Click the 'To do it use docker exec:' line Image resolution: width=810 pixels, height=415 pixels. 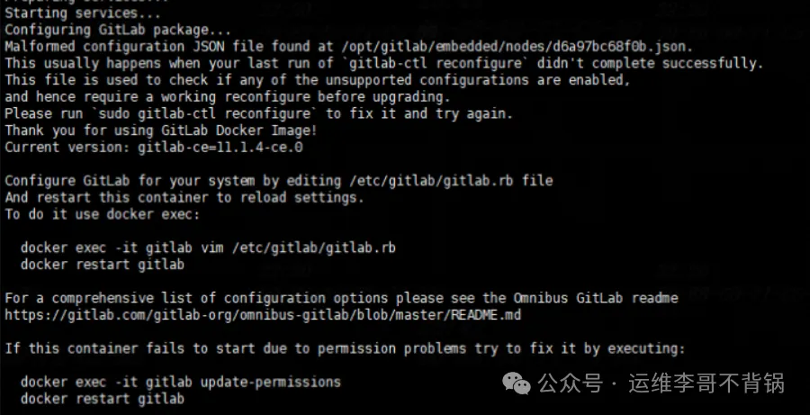103,214
